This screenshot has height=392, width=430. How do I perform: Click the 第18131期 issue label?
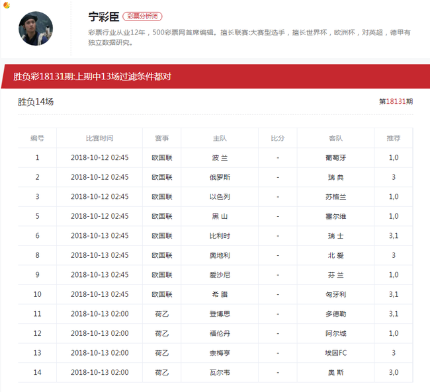click(x=396, y=102)
